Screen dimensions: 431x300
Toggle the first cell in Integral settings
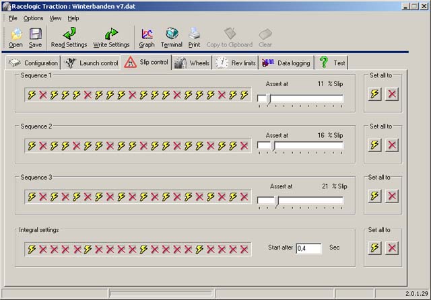click(x=32, y=250)
